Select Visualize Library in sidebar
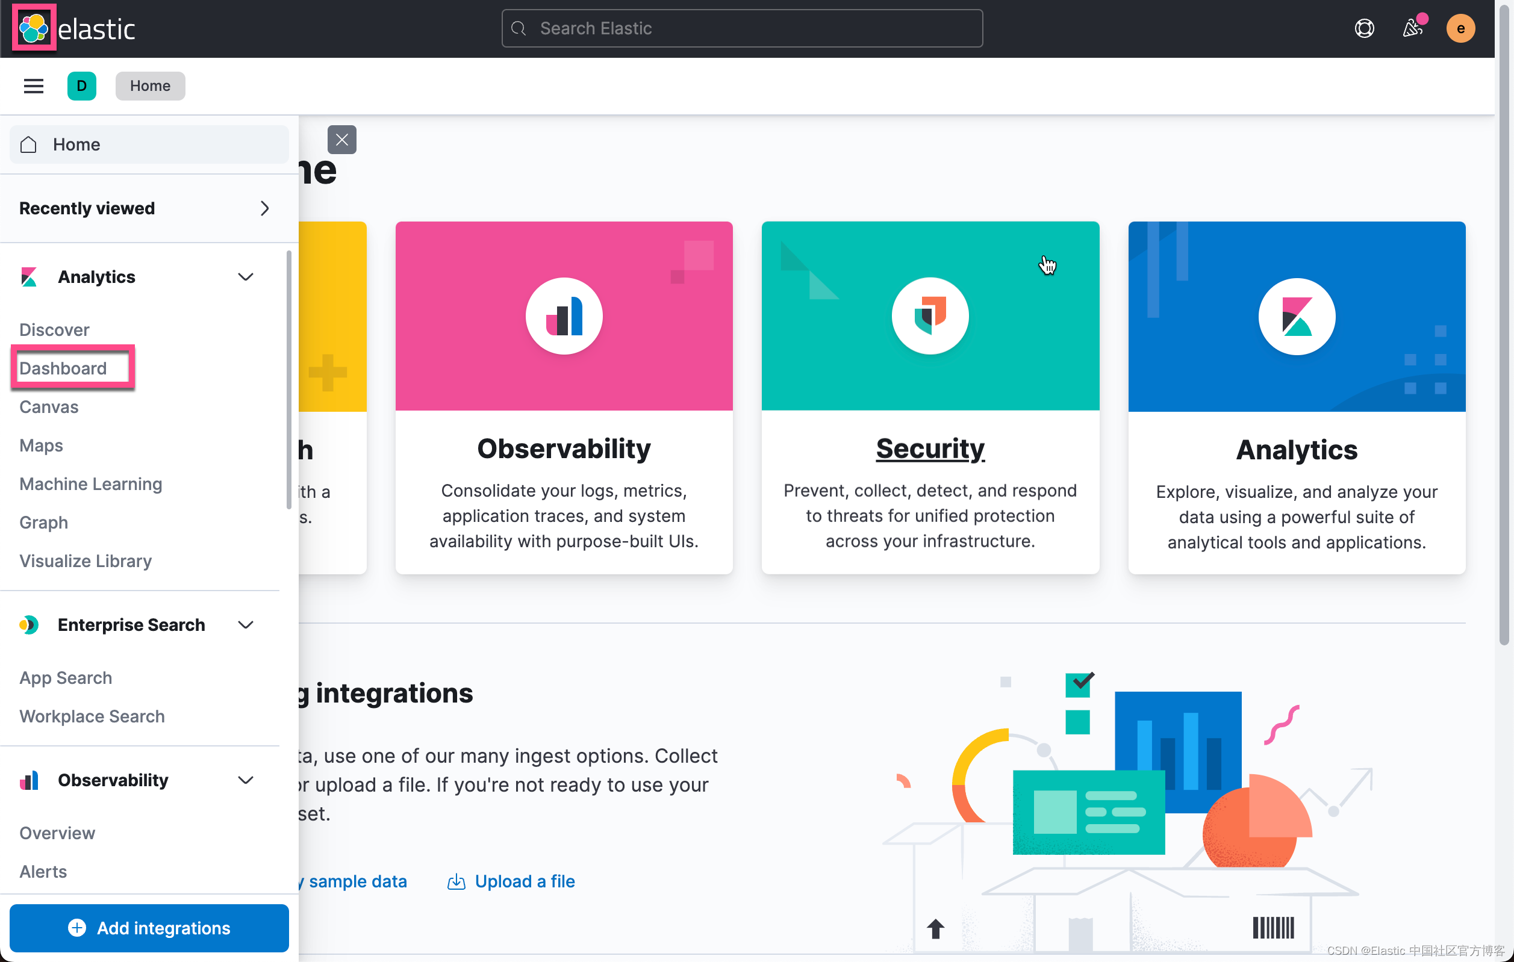 point(86,560)
